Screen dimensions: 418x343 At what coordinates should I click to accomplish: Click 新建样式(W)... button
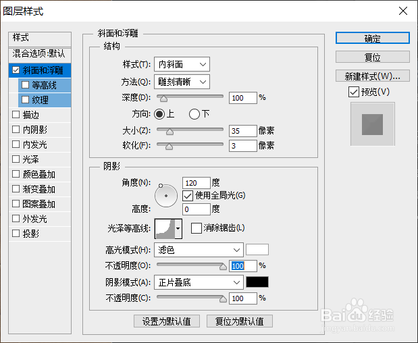[x=372, y=76]
